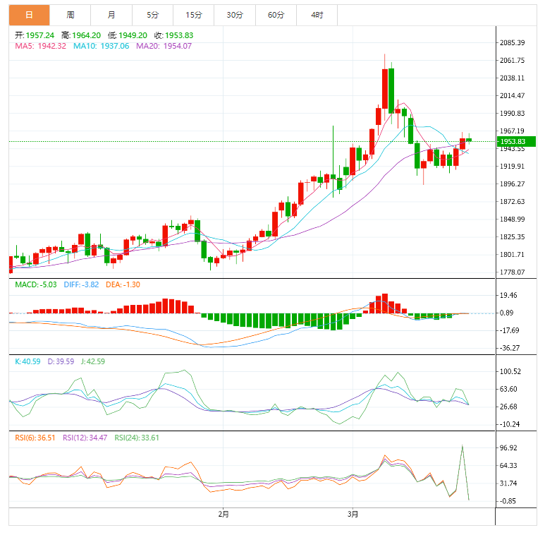Click the DEA:-1.30 indicator label

(x=123, y=284)
